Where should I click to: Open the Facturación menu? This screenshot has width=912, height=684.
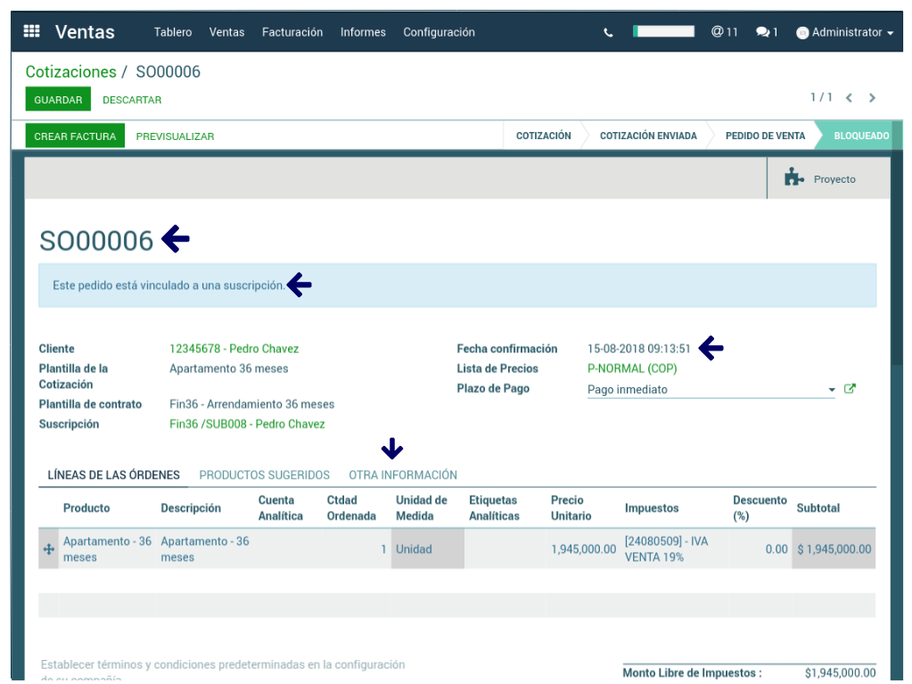292,32
